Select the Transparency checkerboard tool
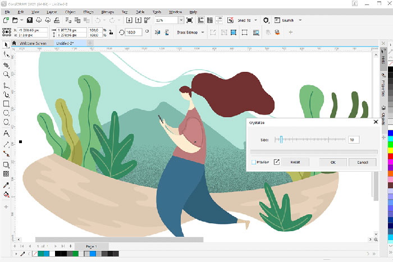Image resolution: width=393 pixels, height=262 pixels. 6,174
